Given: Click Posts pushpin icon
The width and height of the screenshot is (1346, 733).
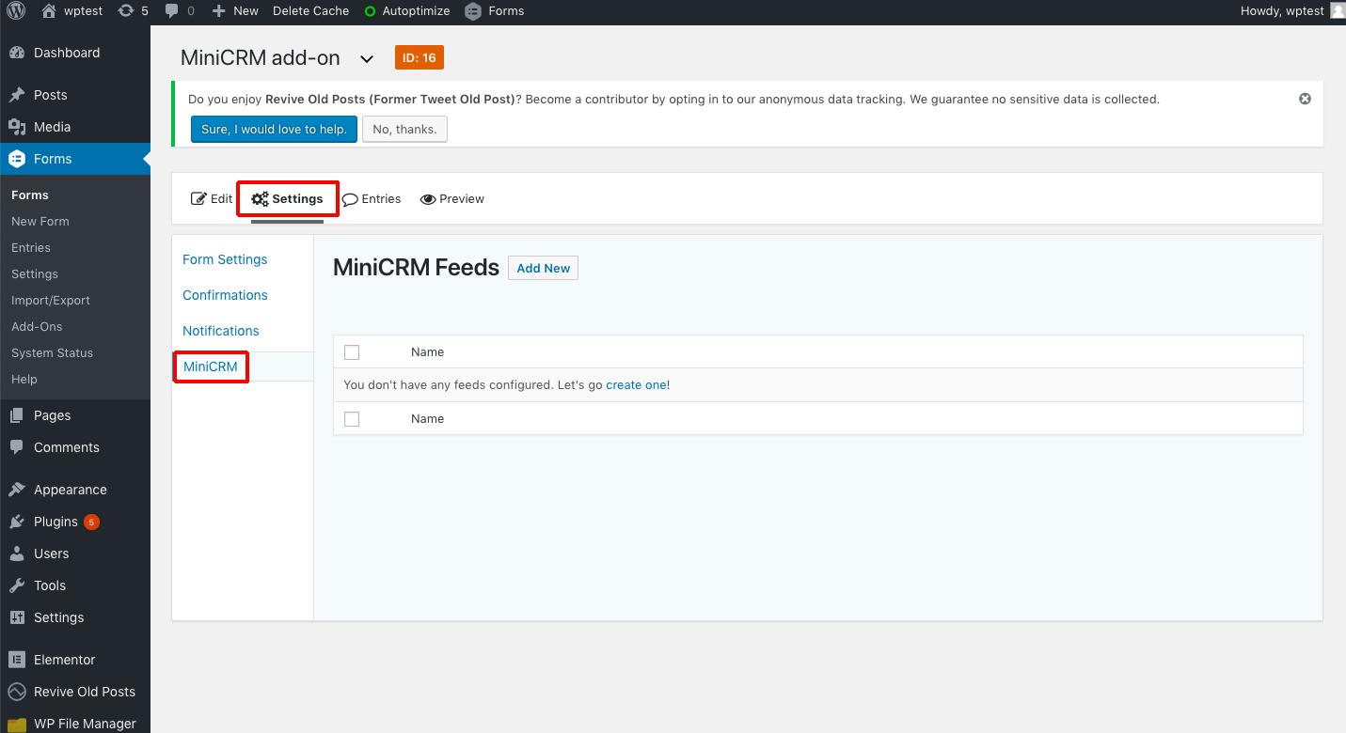Looking at the screenshot, I should pos(17,95).
